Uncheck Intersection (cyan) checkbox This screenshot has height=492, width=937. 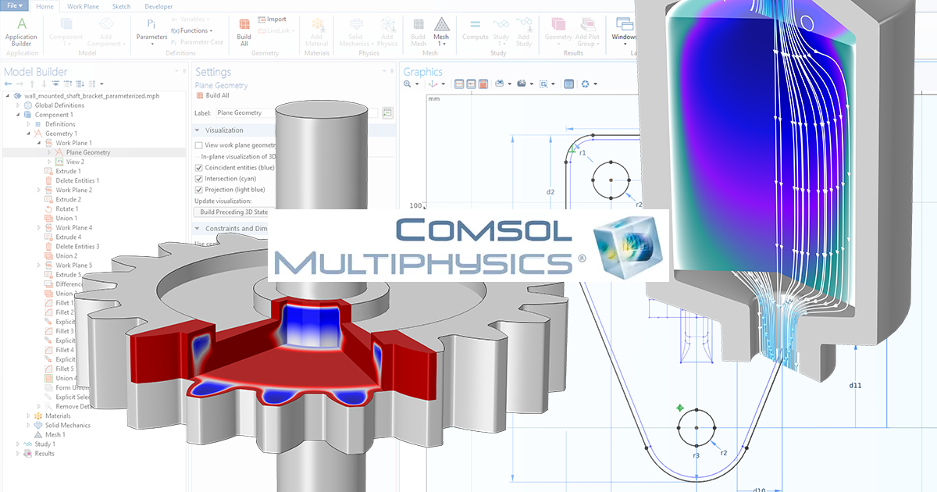tap(198, 179)
